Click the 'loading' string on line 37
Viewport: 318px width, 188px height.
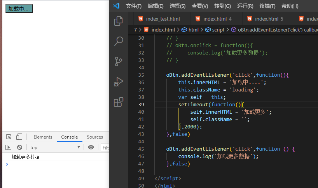point(243,90)
